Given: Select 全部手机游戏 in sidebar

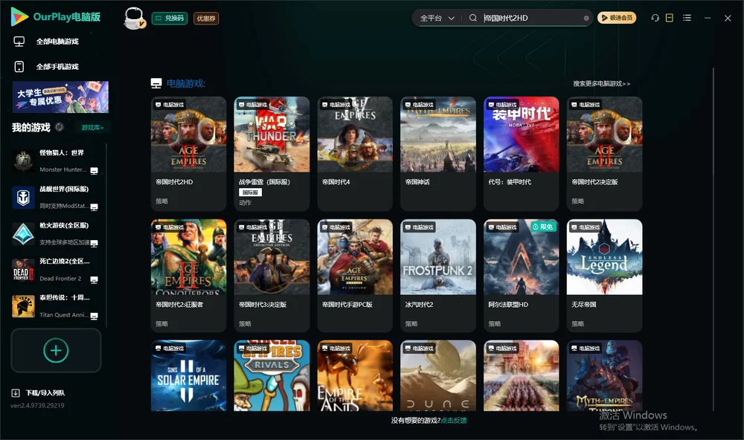Looking at the screenshot, I should [x=57, y=67].
